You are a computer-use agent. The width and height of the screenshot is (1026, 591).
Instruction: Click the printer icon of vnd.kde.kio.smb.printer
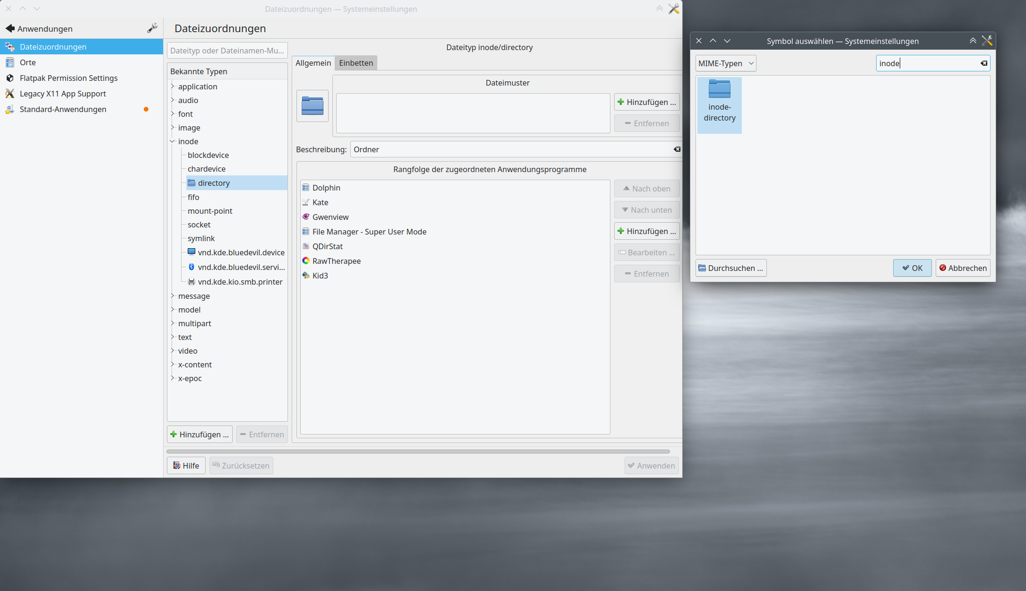[191, 281]
